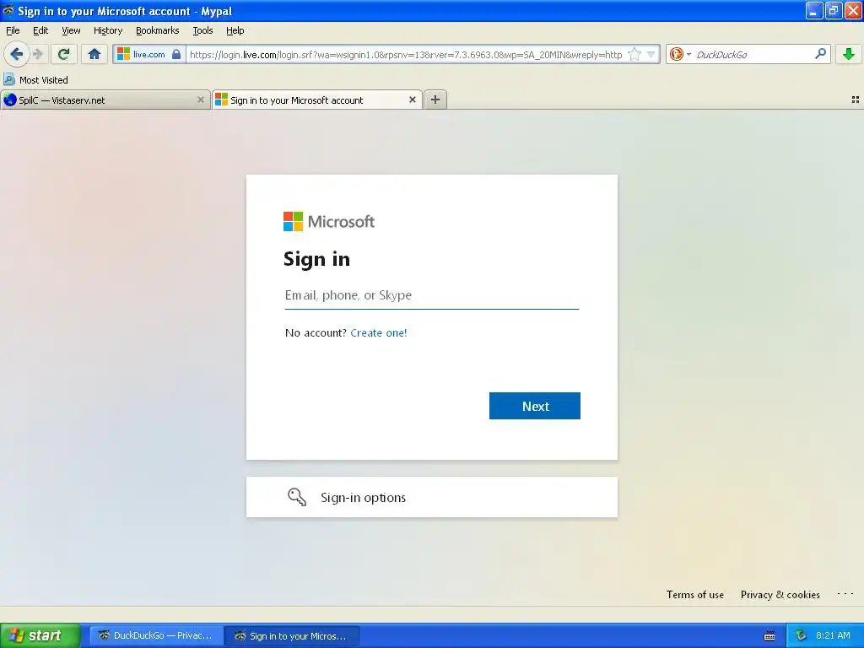Click the system tray icon beside the clock
This screenshot has height=648, width=864.
click(801, 635)
